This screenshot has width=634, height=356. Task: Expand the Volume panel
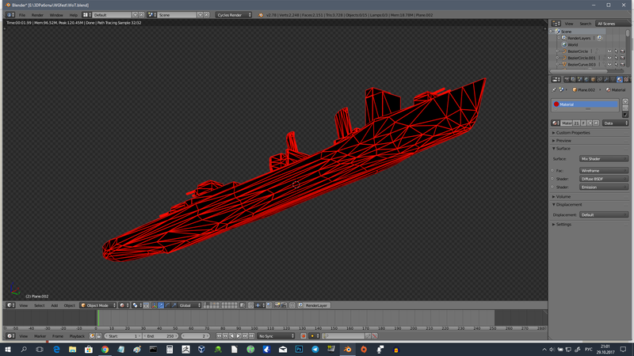[563, 196]
